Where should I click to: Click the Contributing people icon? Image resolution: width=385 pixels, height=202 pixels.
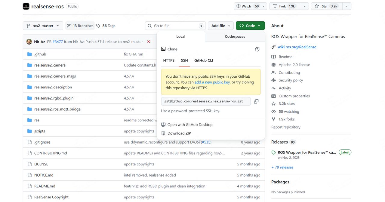[x=273, y=73]
